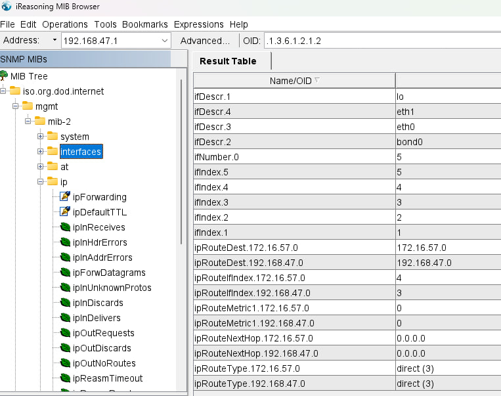Collapse the ip tree node
Viewport: 501px width, 396px height.
pyautogui.click(x=41, y=182)
